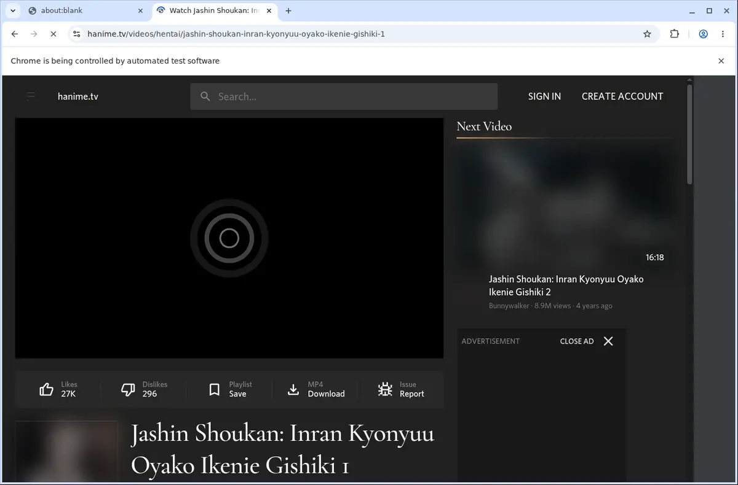This screenshot has height=485, width=738.
Task: Open the Chrome extensions menu
Action: (675, 34)
